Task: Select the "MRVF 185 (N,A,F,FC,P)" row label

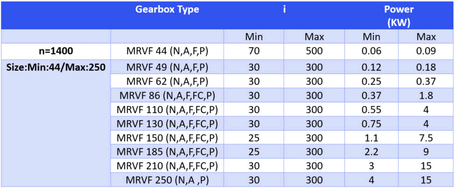Action: [167, 152]
